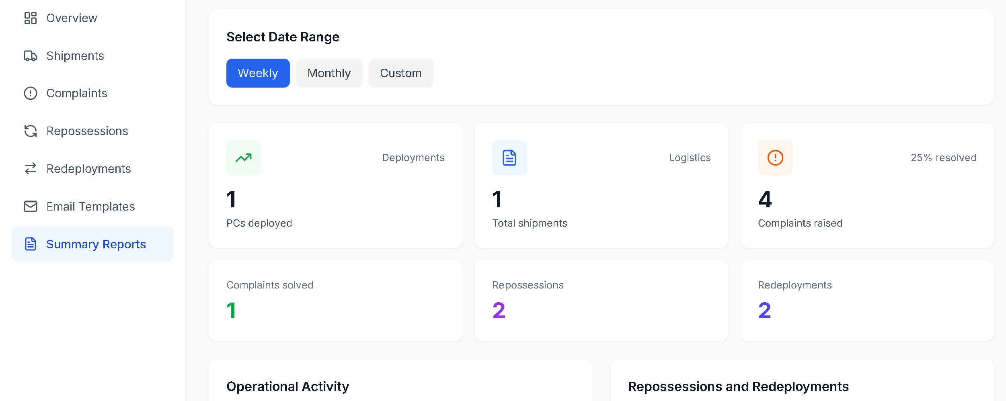Click the Complaints alert circle icon
The image size is (1006, 401).
click(31, 93)
